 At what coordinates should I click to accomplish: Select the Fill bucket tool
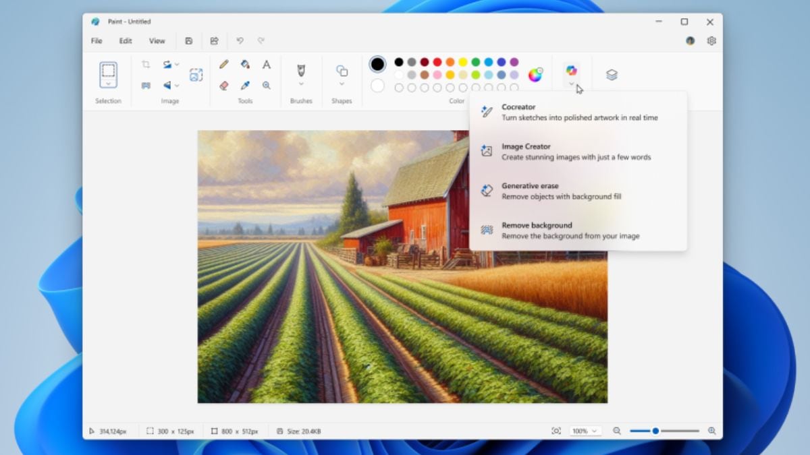(x=245, y=65)
